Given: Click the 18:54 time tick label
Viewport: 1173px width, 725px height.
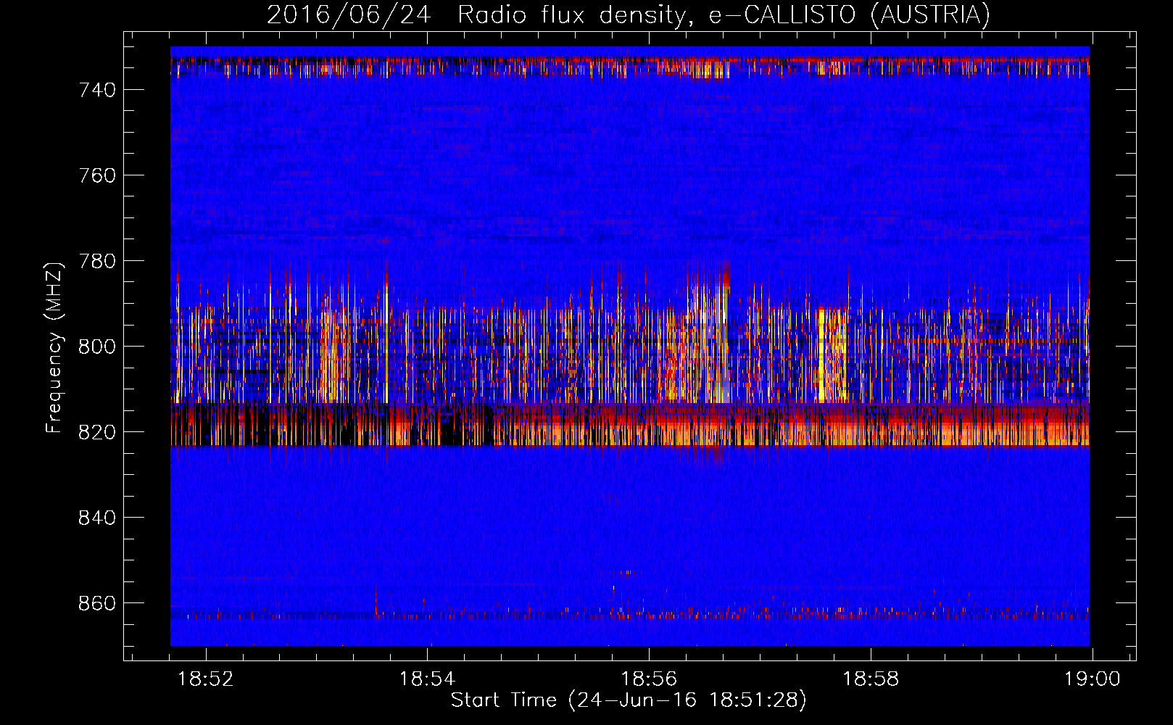Looking at the screenshot, I should coord(428,679).
